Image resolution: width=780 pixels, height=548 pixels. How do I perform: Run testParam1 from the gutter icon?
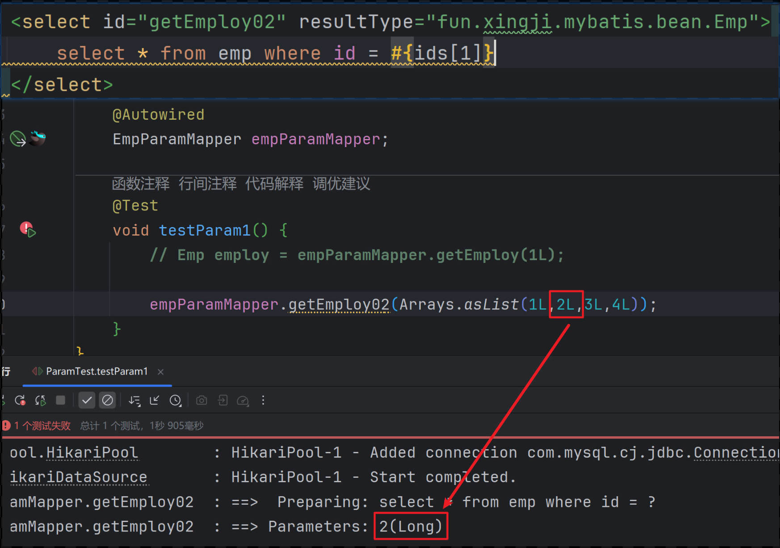(x=28, y=230)
